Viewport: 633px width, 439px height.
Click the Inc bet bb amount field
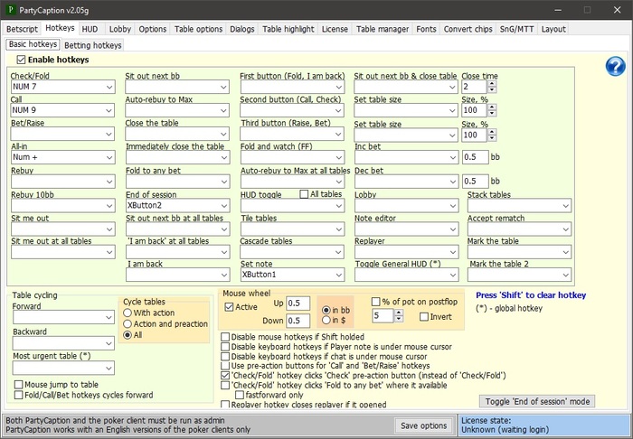coord(475,157)
